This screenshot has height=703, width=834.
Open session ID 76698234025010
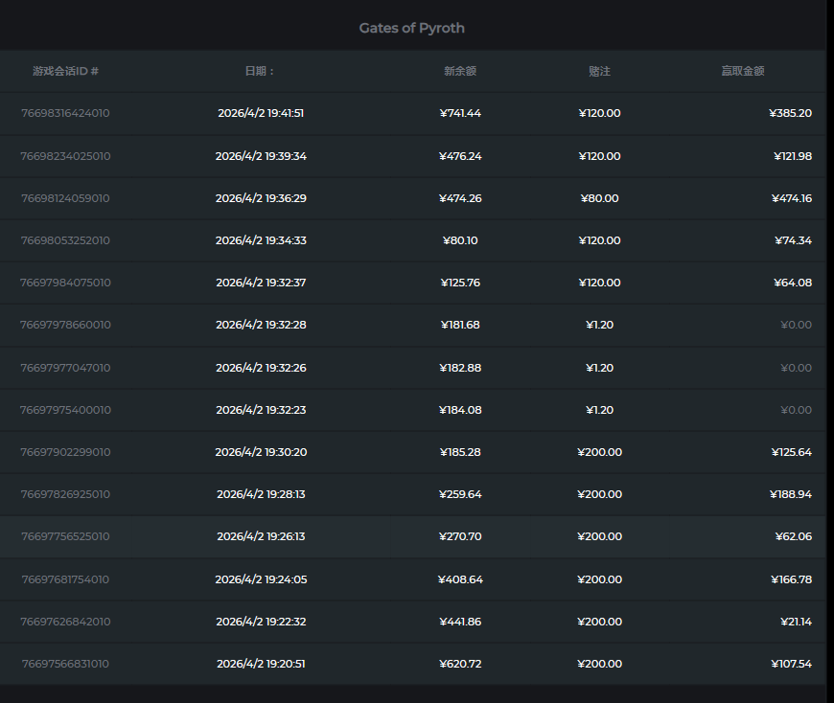65,156
